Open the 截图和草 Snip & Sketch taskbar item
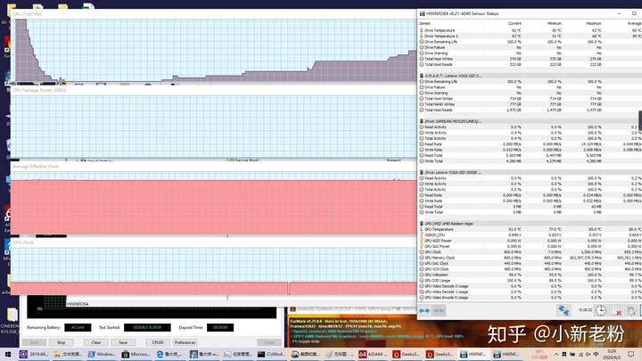This screenshot has width=642, height=361. click(305, 354)
